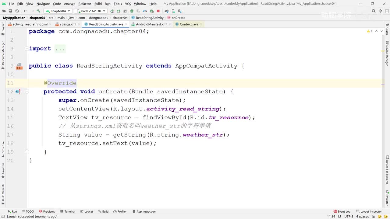The width and height of the screenshot is (390, 219).
Task: Click the Debug bug icon in toolbar
Action: (x=132, y=11)
